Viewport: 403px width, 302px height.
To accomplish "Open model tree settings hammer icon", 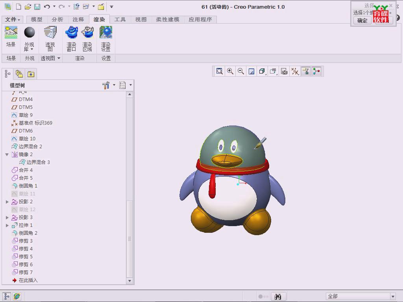I will [x=106, y=85].
